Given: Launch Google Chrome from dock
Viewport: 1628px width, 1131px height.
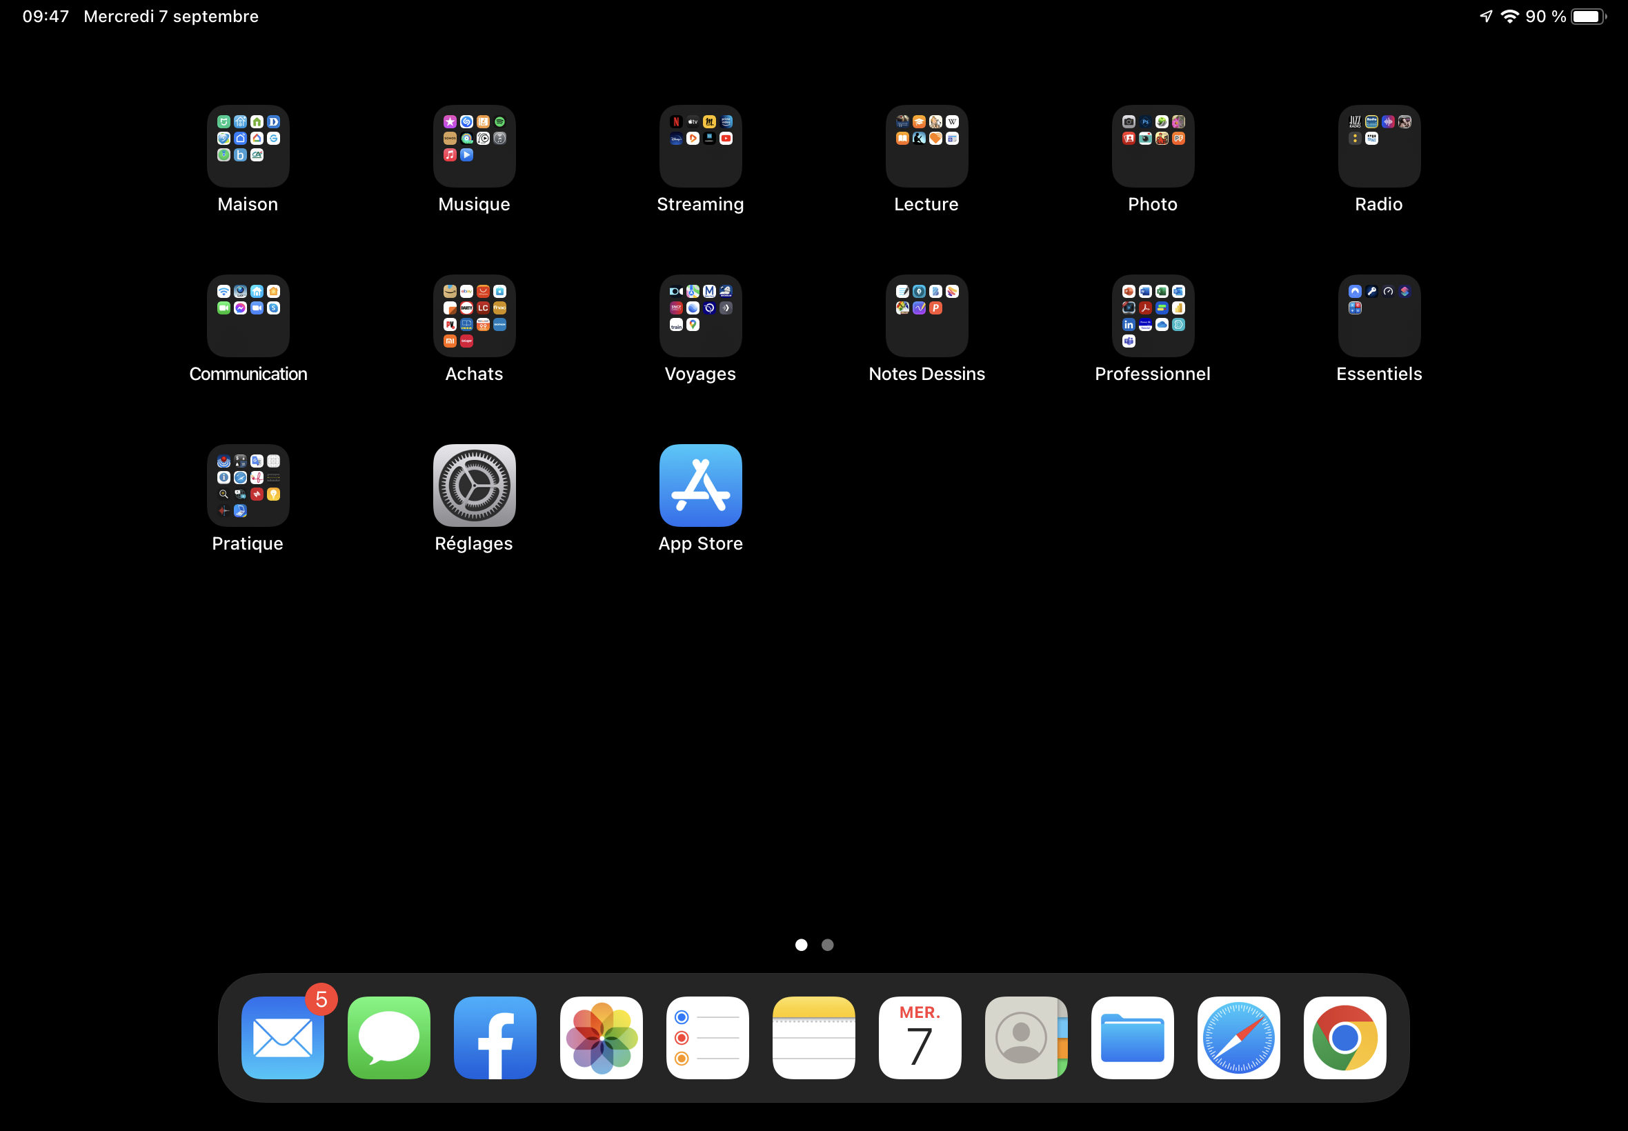Looking at the screenshot, I should pos(1344,1037).
